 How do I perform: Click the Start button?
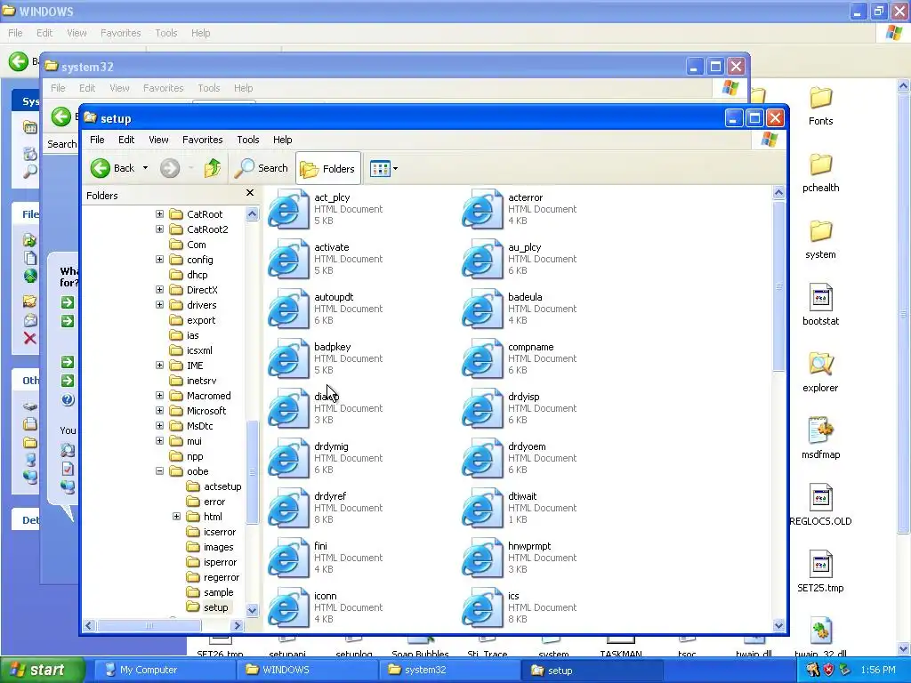[41, 670]
